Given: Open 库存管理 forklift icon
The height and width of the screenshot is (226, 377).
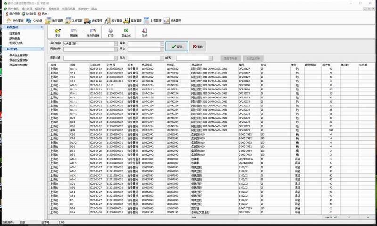Looking at the screenshot, I should [132, 21].
